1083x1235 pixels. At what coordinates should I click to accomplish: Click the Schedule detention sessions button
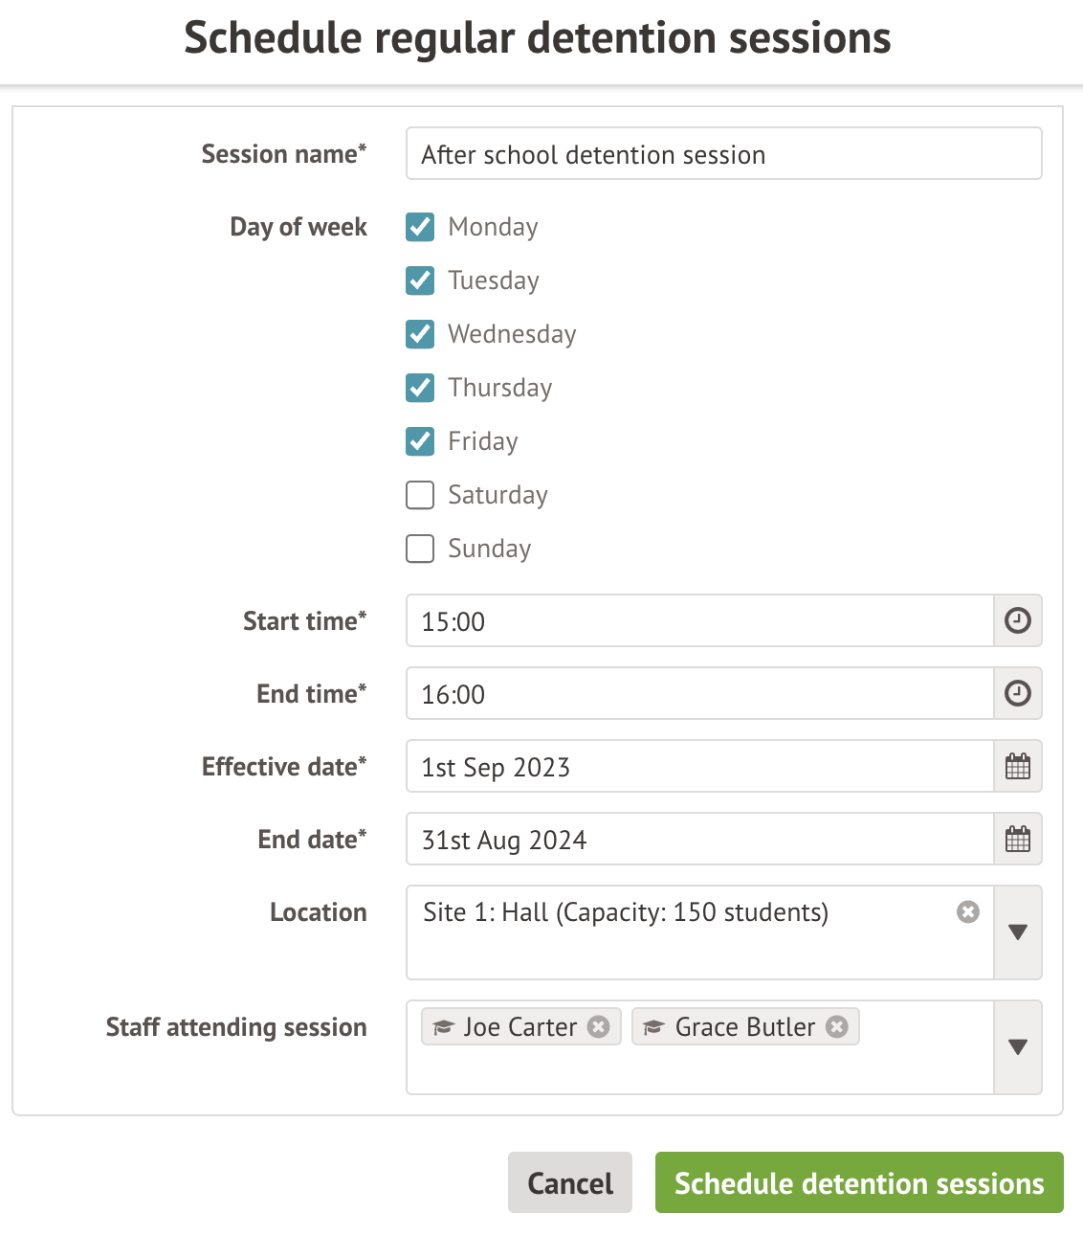[x=858, y=1182]
